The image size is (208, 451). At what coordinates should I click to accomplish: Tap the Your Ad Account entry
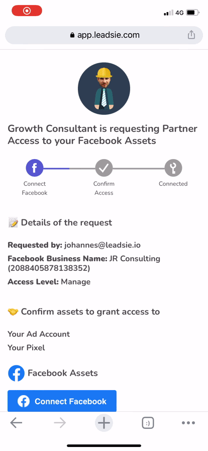pos(39,334)
